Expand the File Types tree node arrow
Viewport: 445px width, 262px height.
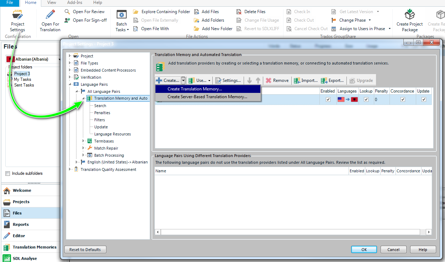pos(70,63)
